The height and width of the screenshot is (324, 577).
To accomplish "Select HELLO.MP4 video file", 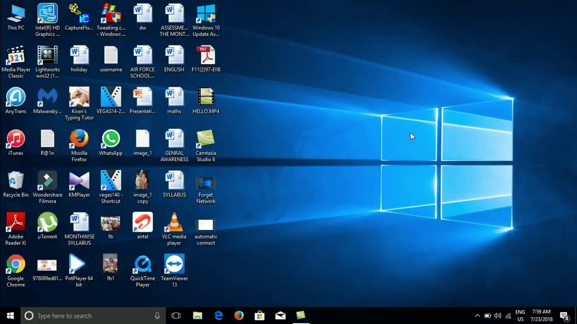I will 206,101.
